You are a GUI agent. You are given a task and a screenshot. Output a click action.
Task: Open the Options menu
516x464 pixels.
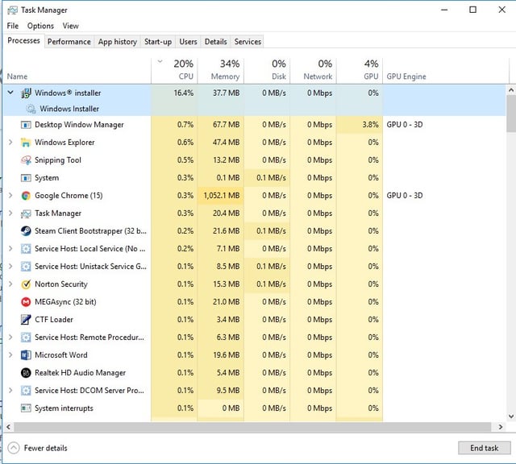(x=40, y=26)
